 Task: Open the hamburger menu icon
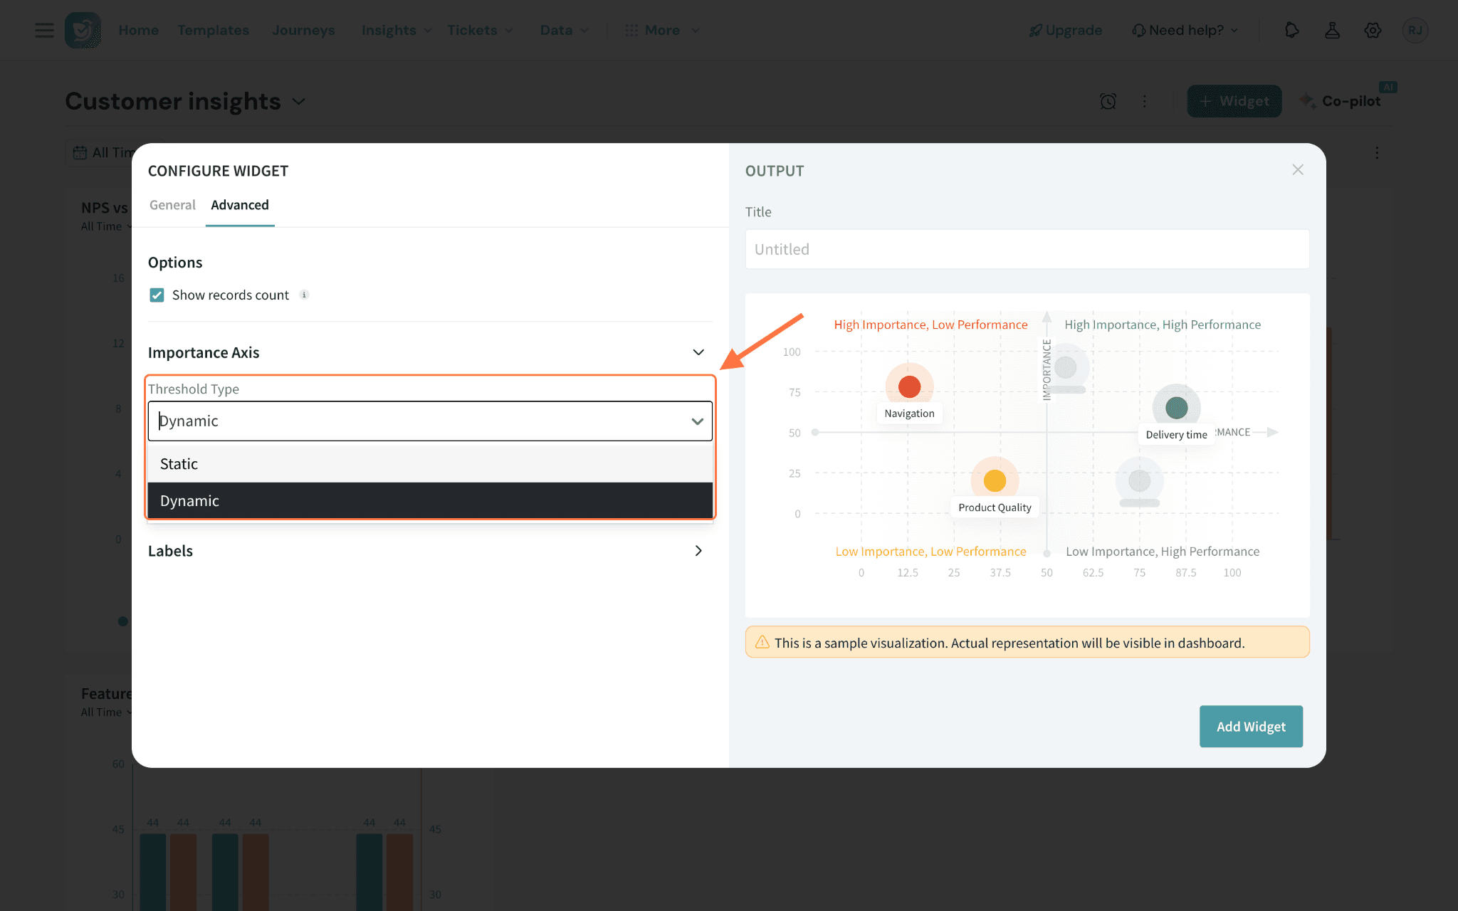[44, 30]
